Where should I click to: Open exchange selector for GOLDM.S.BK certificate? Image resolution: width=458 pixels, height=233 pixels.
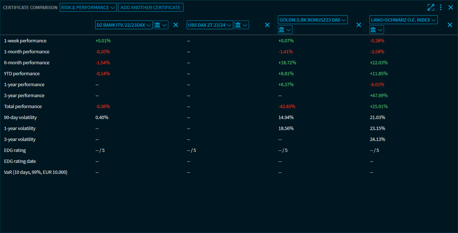tap(285, 30)
